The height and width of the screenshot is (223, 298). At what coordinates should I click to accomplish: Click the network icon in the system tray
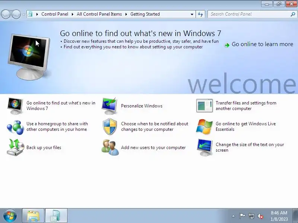[251, 216]
